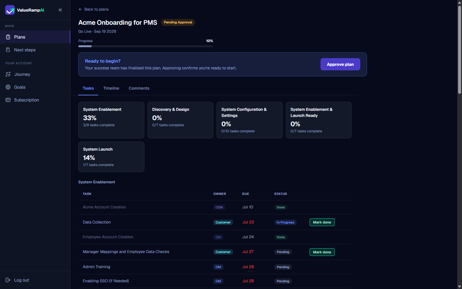Screen dimensions: 462x289
Task: Go to Journey page
Action: pyautogui.click(x=35, y=74)
